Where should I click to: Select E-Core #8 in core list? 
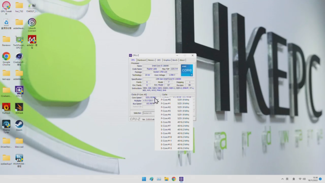pos(174,130)
